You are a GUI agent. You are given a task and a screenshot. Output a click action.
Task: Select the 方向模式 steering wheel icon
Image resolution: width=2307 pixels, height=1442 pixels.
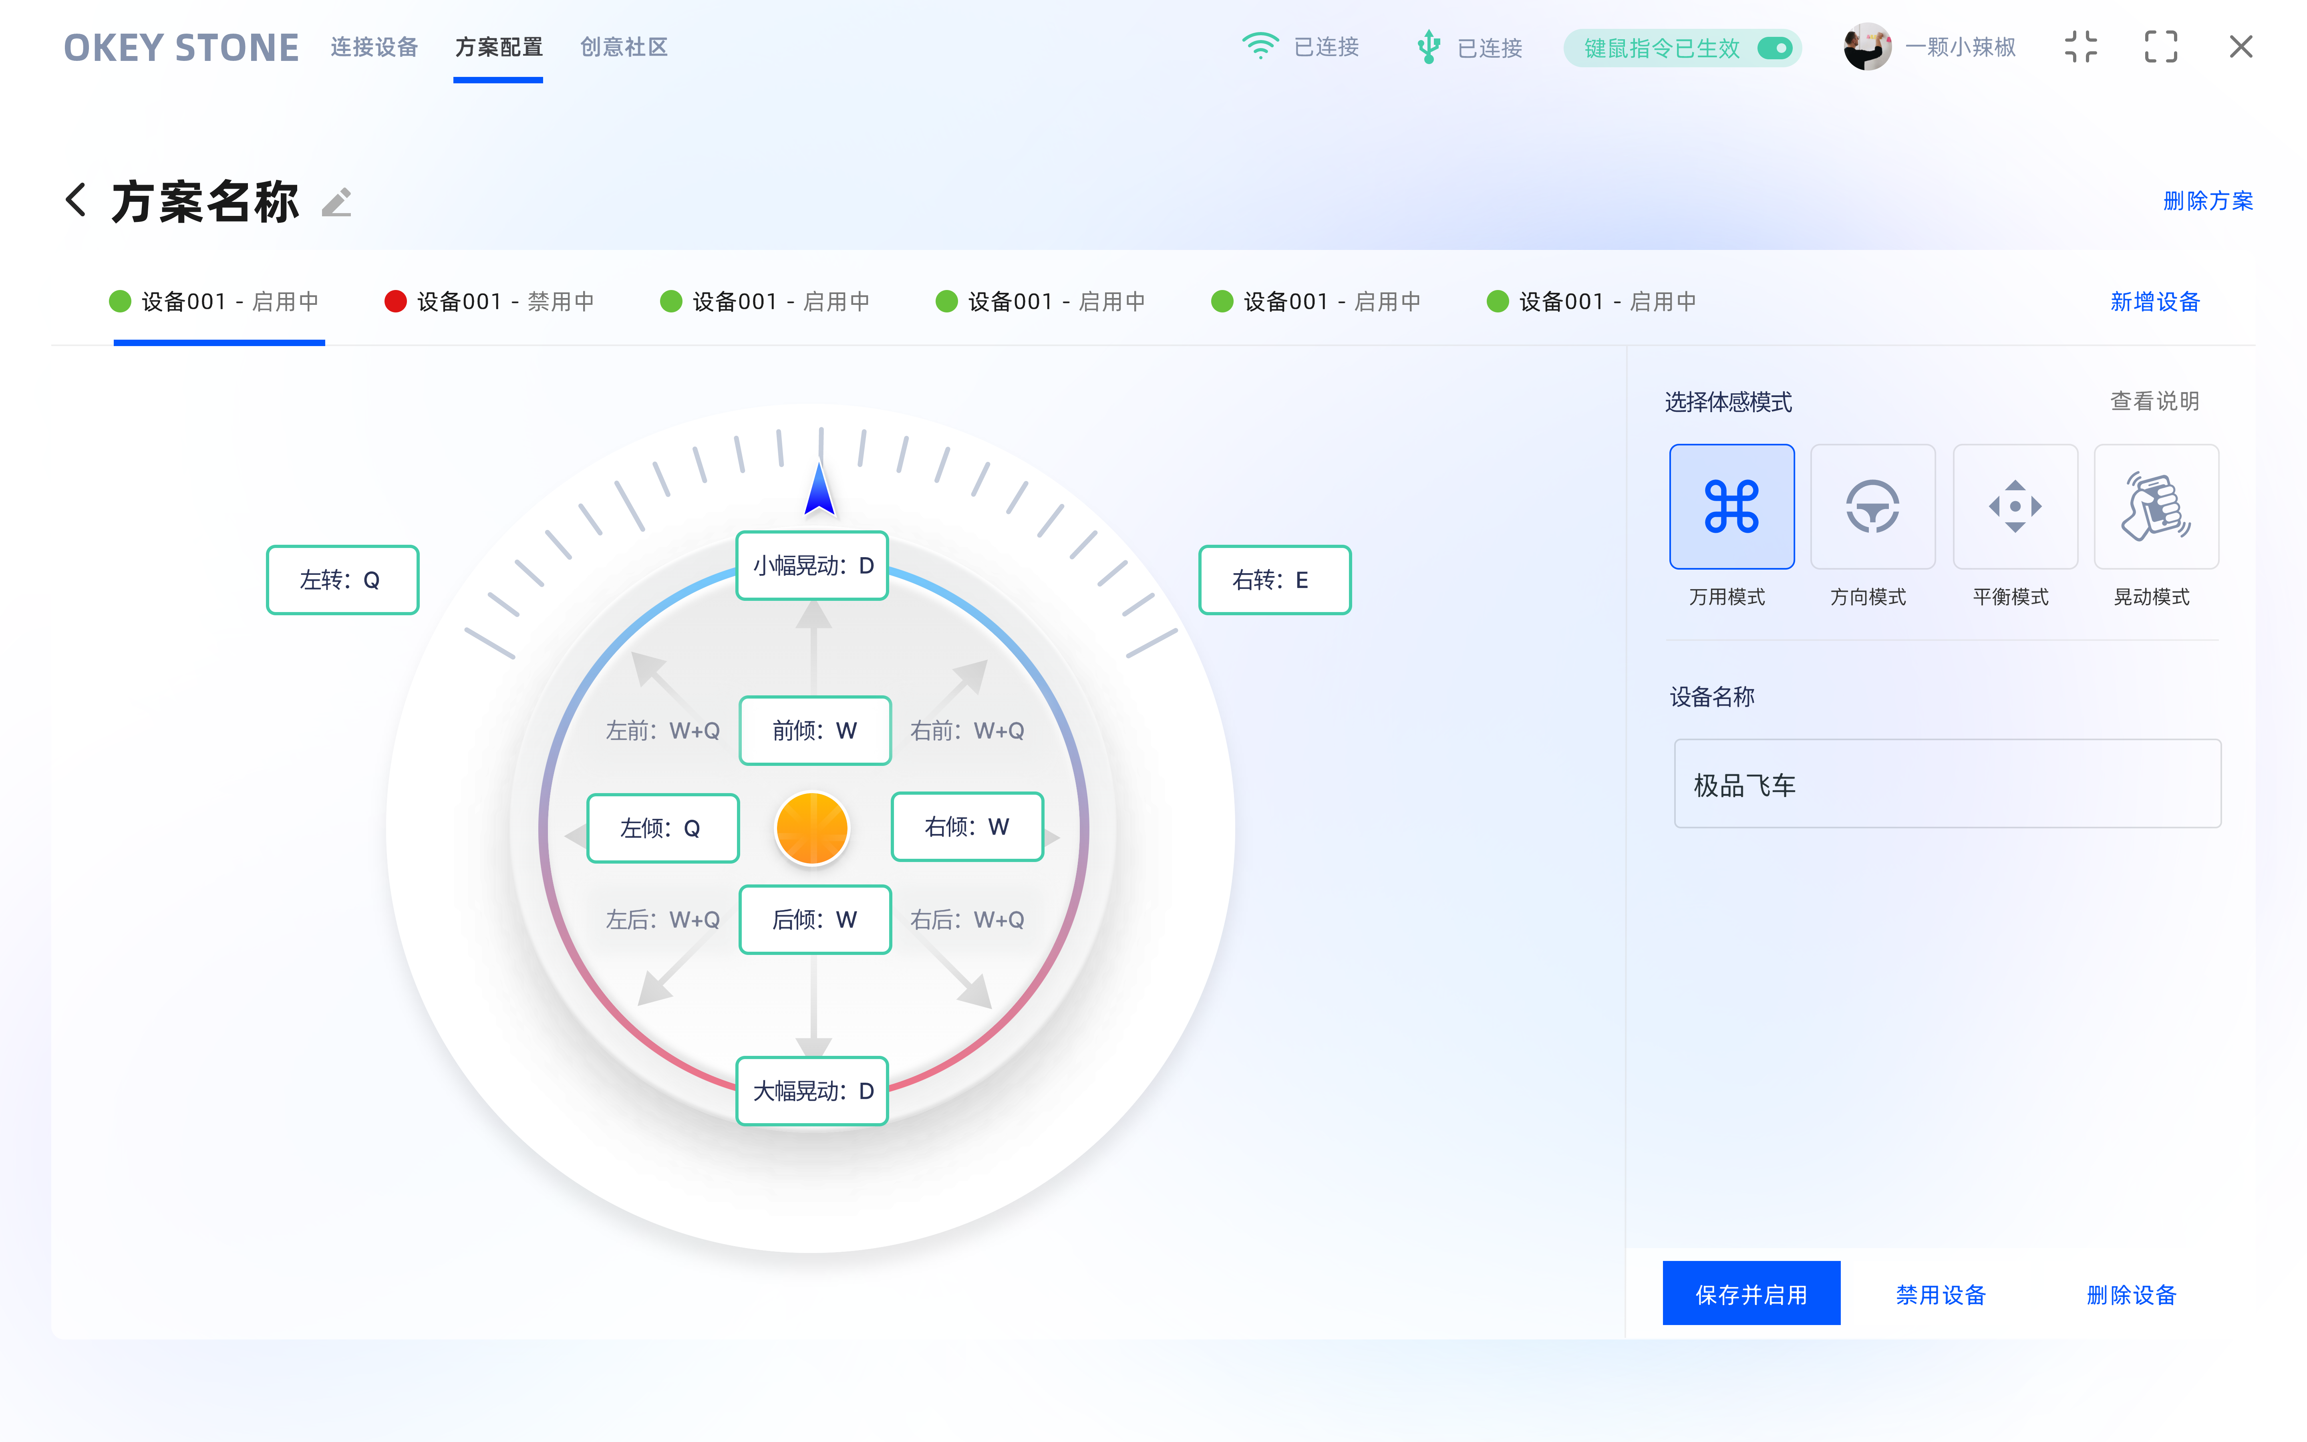[1872, 506]
